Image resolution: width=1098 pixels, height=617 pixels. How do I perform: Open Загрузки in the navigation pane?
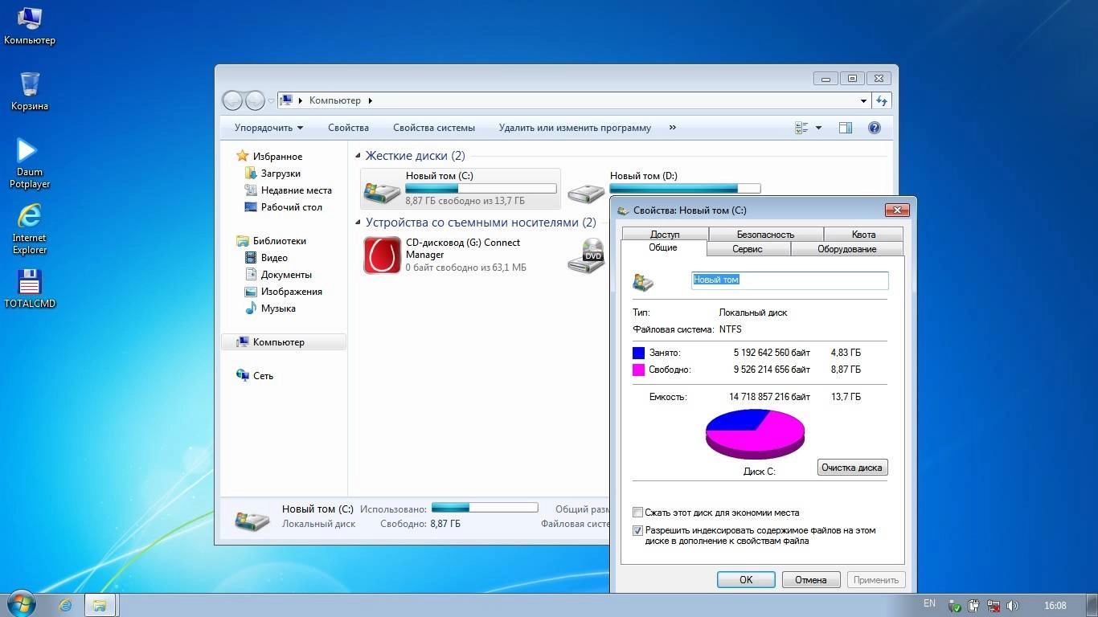point(272,174)
